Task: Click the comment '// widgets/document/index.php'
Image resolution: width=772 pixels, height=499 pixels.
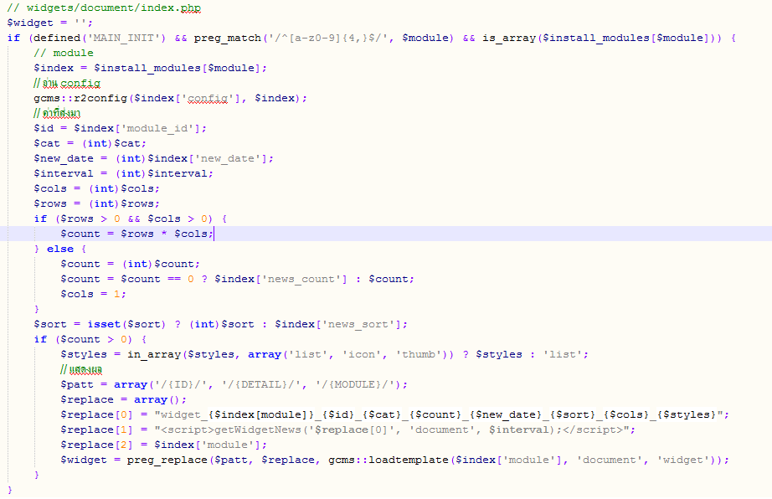Action: 104,8
